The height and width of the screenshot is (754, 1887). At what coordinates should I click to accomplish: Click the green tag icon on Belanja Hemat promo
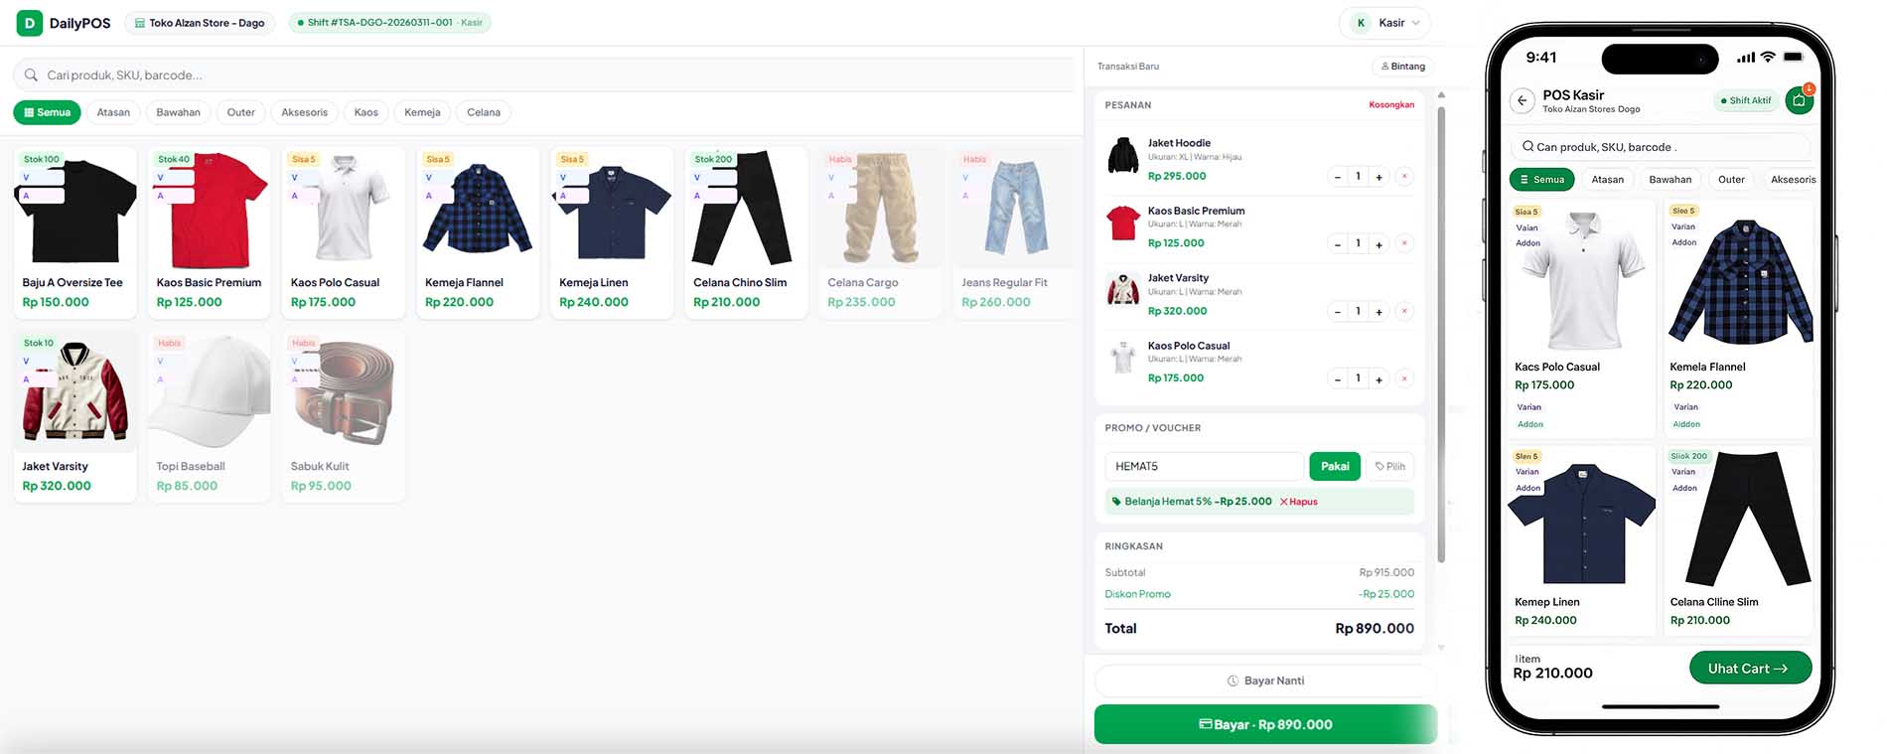tap(1116, 502)
